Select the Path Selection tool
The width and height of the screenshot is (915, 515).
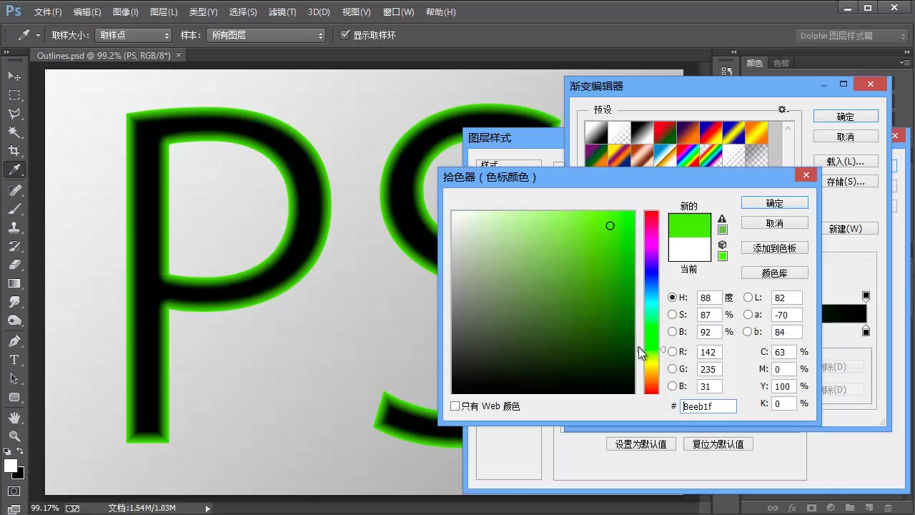(x=14, y=378)
